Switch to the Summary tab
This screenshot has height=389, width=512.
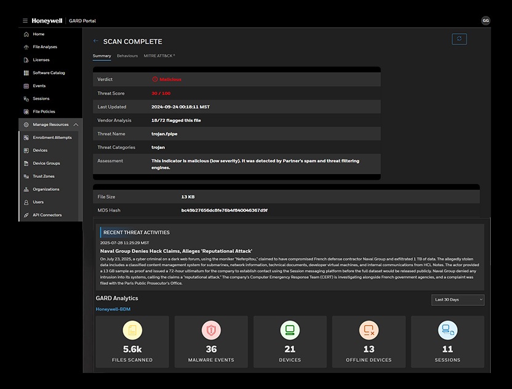pos(102,56)
